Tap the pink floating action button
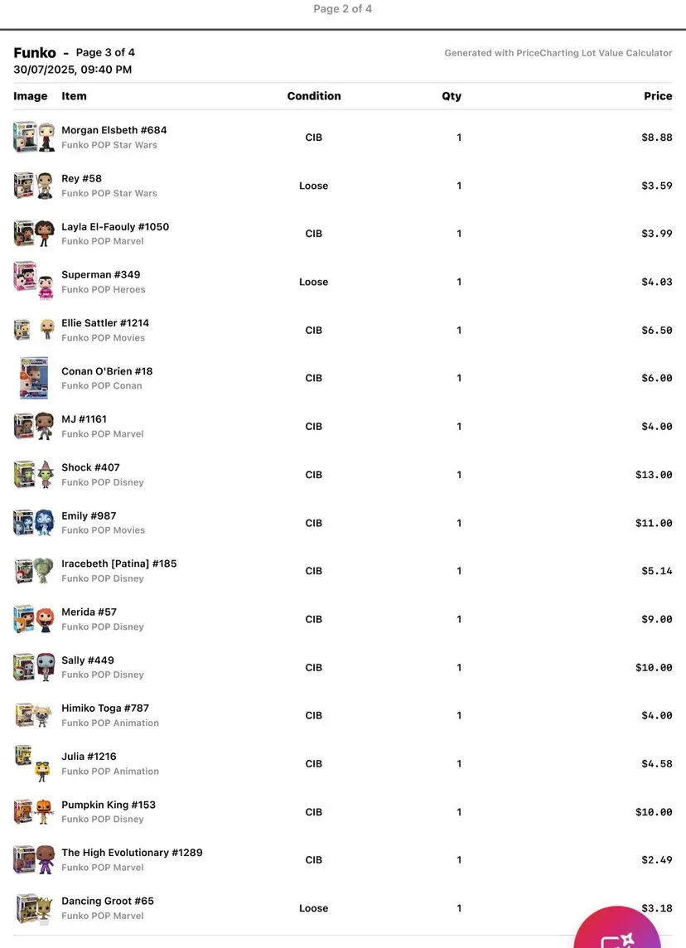 [617, 932]
